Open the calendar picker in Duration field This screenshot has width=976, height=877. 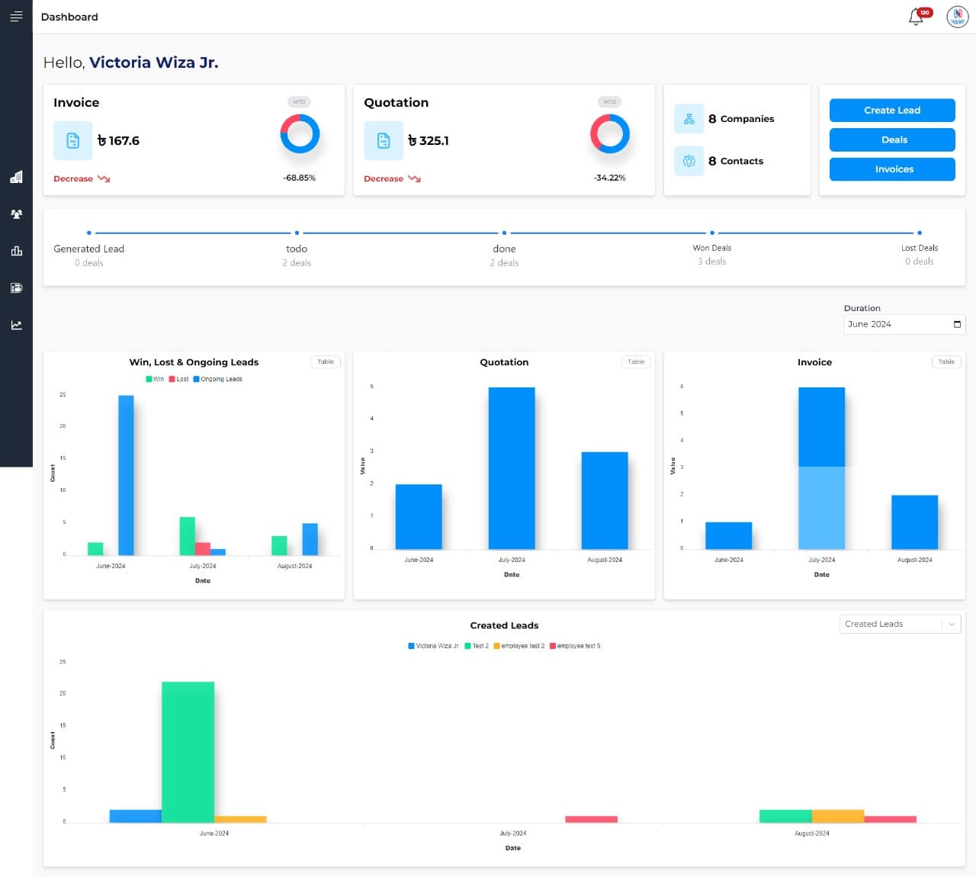coord(957,324)
